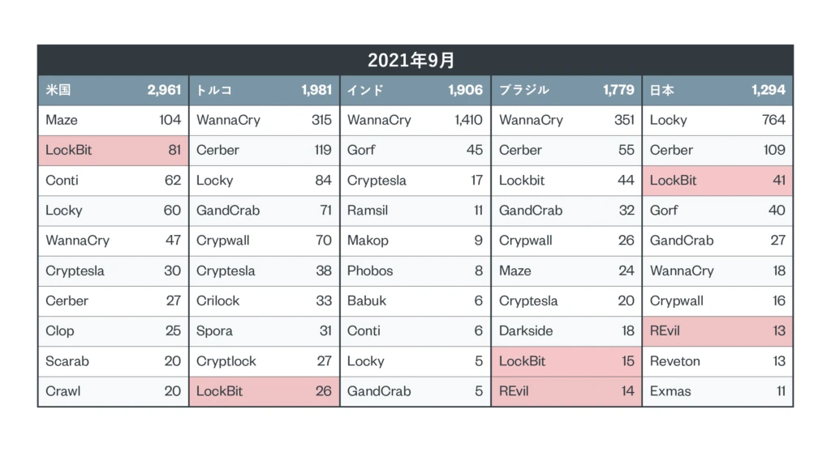This screenshot has height=452, width=831.
Task: Select the Babuk entry under インド
Action: click(x=367, y=301)
